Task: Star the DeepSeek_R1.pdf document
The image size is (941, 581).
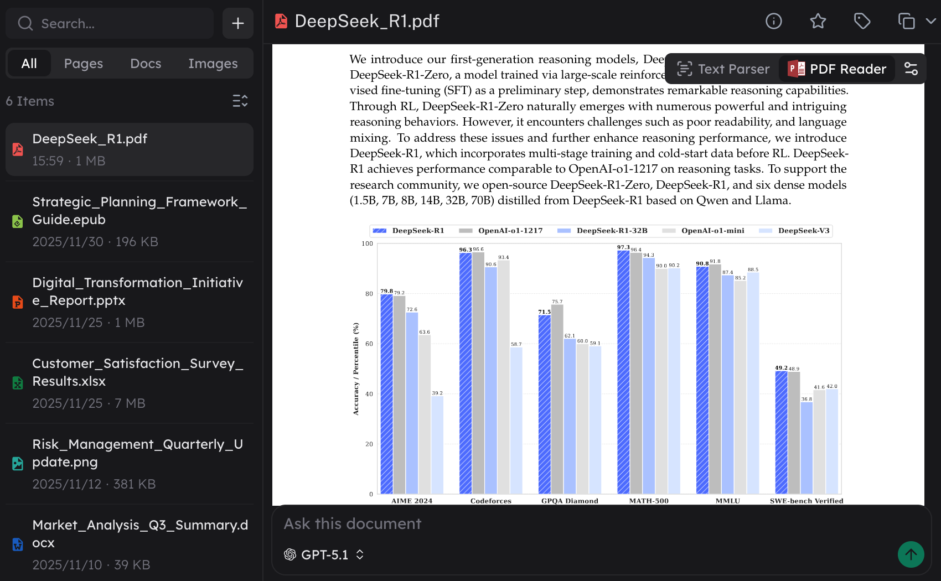Action: (818, 21)
